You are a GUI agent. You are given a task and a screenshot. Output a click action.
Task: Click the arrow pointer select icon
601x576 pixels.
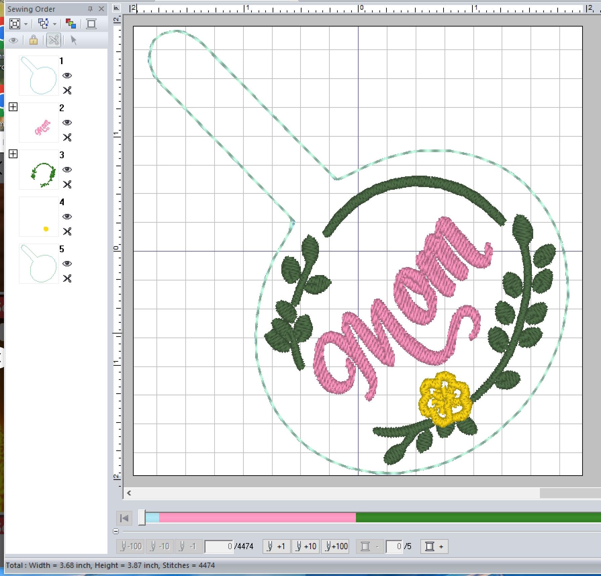74,41
